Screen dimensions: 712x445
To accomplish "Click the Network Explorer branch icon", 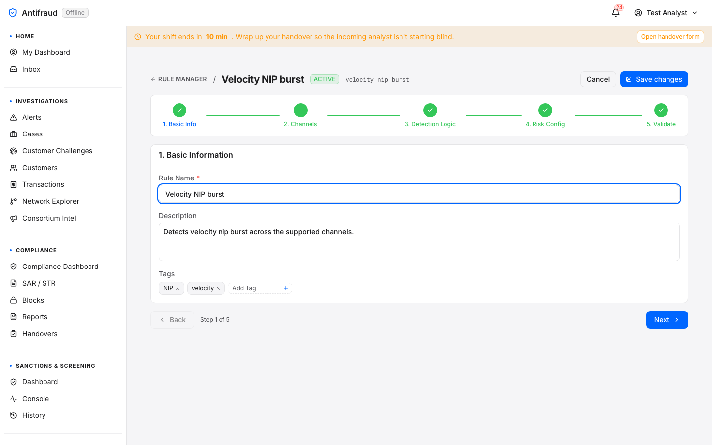I will [x=14, y=201].
